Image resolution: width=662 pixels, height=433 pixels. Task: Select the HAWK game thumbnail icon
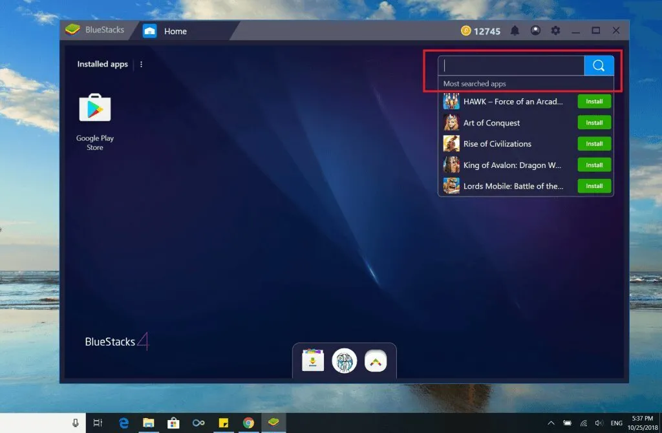[x=451, y=101]
